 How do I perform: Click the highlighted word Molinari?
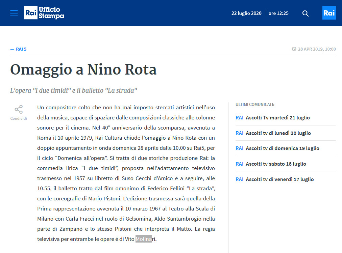tap(146, 239)
